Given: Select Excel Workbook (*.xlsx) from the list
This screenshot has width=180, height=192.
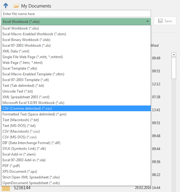Looking at the screenshot, I should (76, 28).
